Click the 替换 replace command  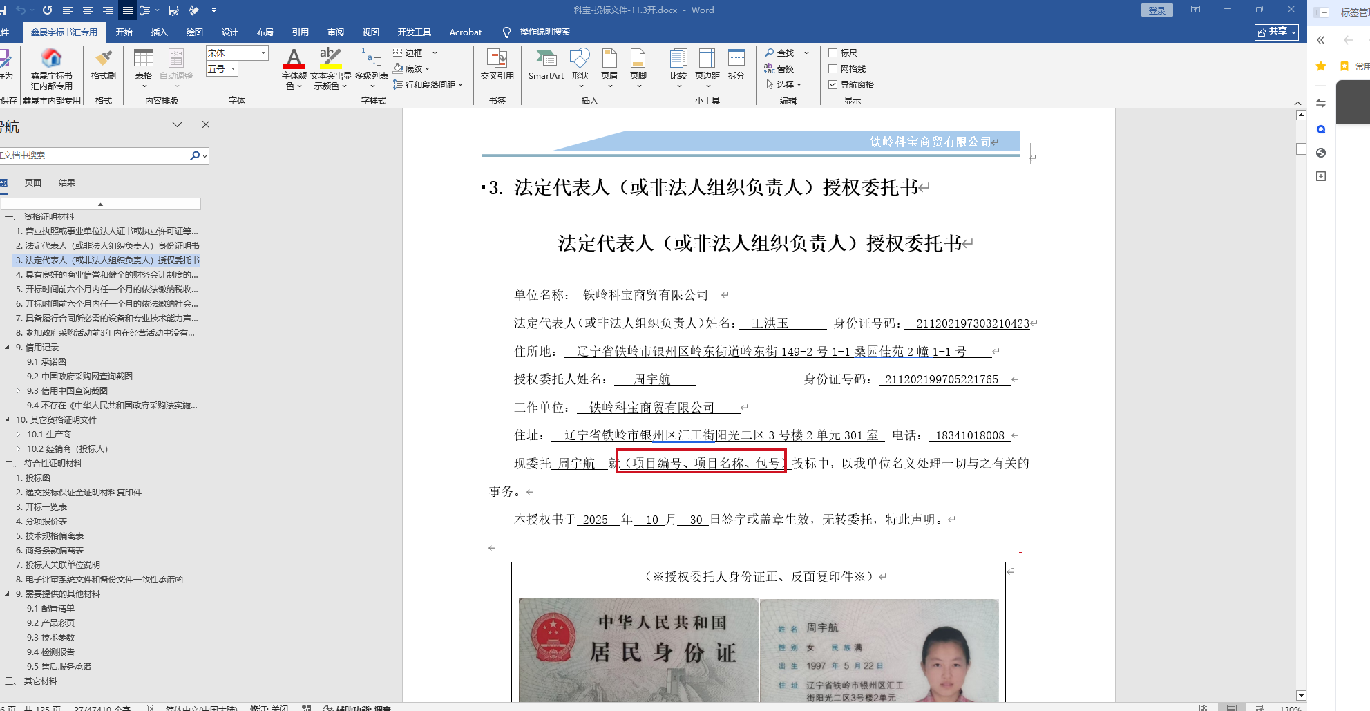click(779, 68)
